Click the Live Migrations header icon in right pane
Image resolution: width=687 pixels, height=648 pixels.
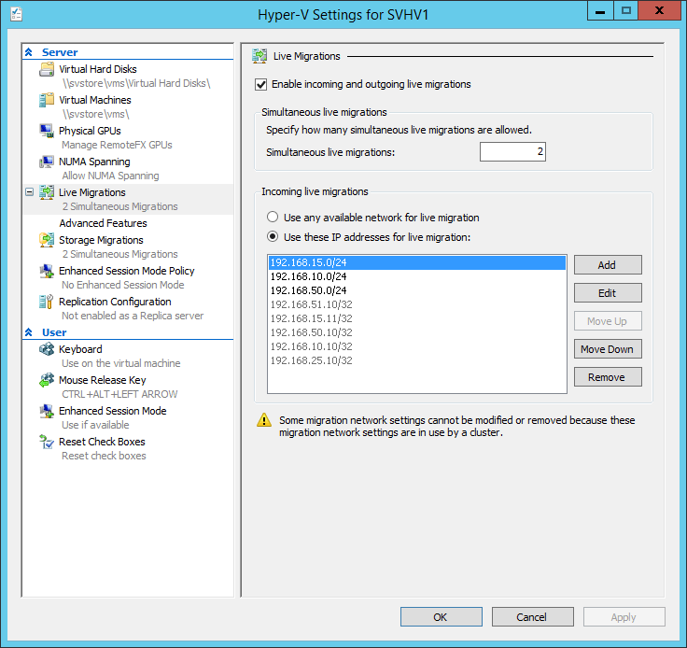pos(259,56)
